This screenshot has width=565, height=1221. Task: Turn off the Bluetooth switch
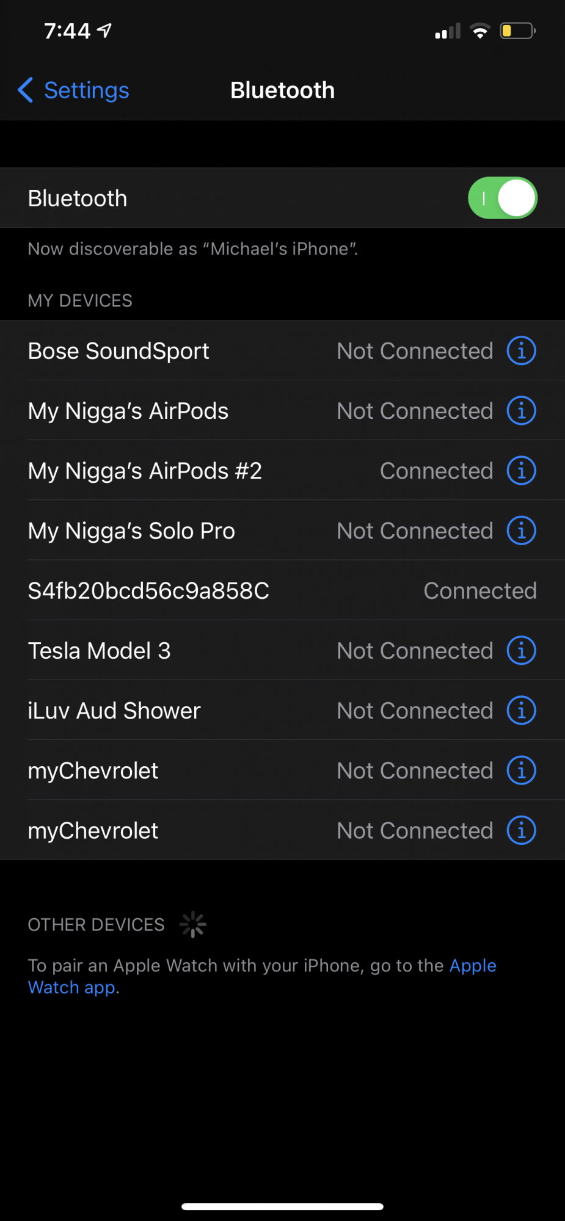(x=502, y=198)
